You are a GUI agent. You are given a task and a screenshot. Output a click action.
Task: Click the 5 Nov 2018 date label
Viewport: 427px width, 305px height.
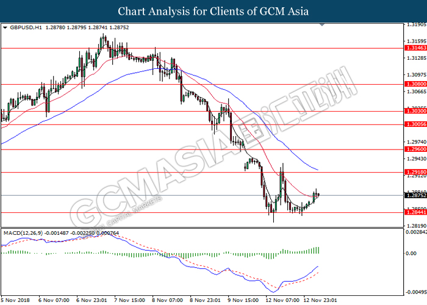click(x=15, y=300)
